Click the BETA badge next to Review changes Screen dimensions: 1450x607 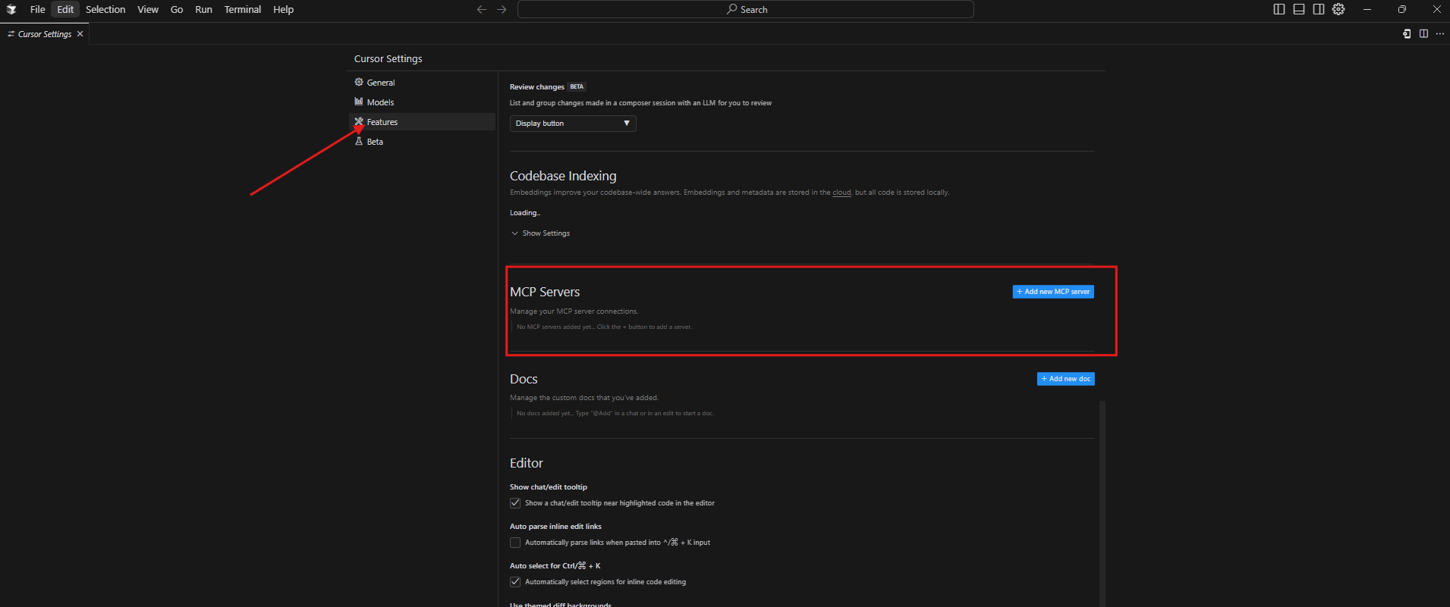point(577,86)
